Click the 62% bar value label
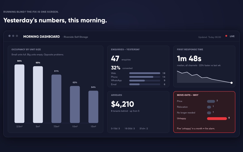243x152 pixels. 75,82
